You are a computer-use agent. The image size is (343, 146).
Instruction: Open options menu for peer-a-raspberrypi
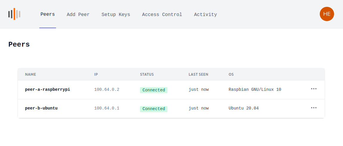coord(313,89)
